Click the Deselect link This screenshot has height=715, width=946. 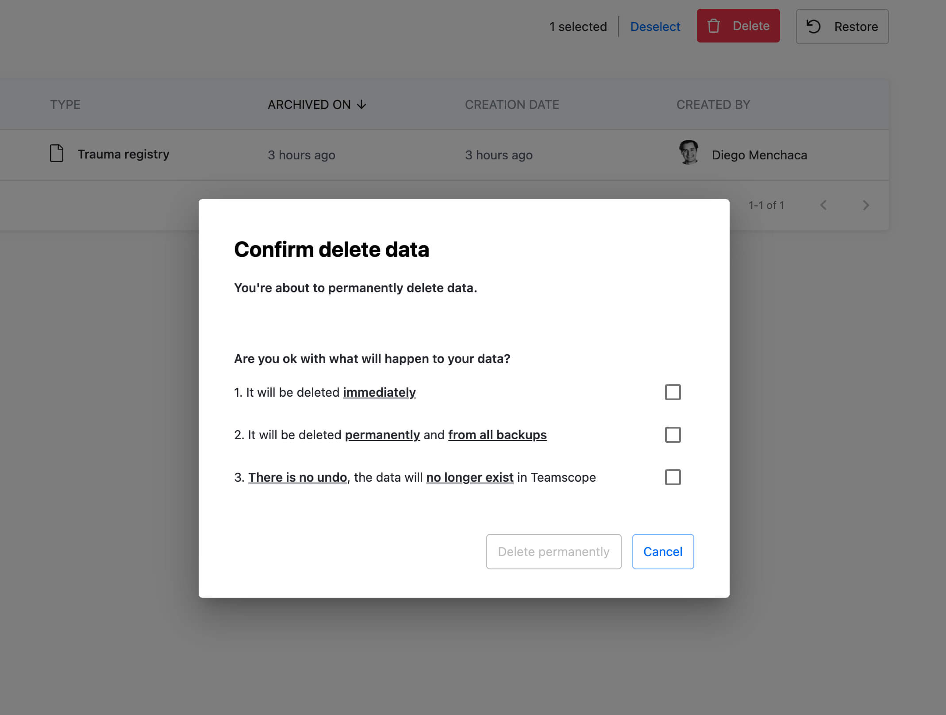(x=655, y=27)
